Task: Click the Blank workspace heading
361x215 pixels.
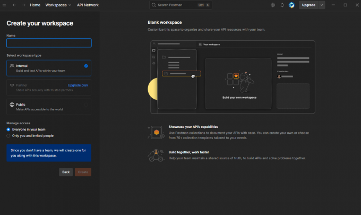Action: (x=165, y=22)
